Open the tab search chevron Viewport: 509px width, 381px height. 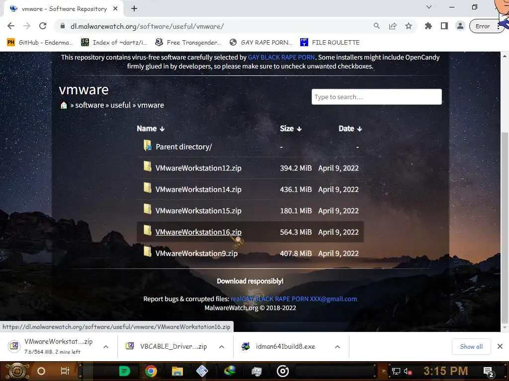pyautogui.click(x=429, y=7)
